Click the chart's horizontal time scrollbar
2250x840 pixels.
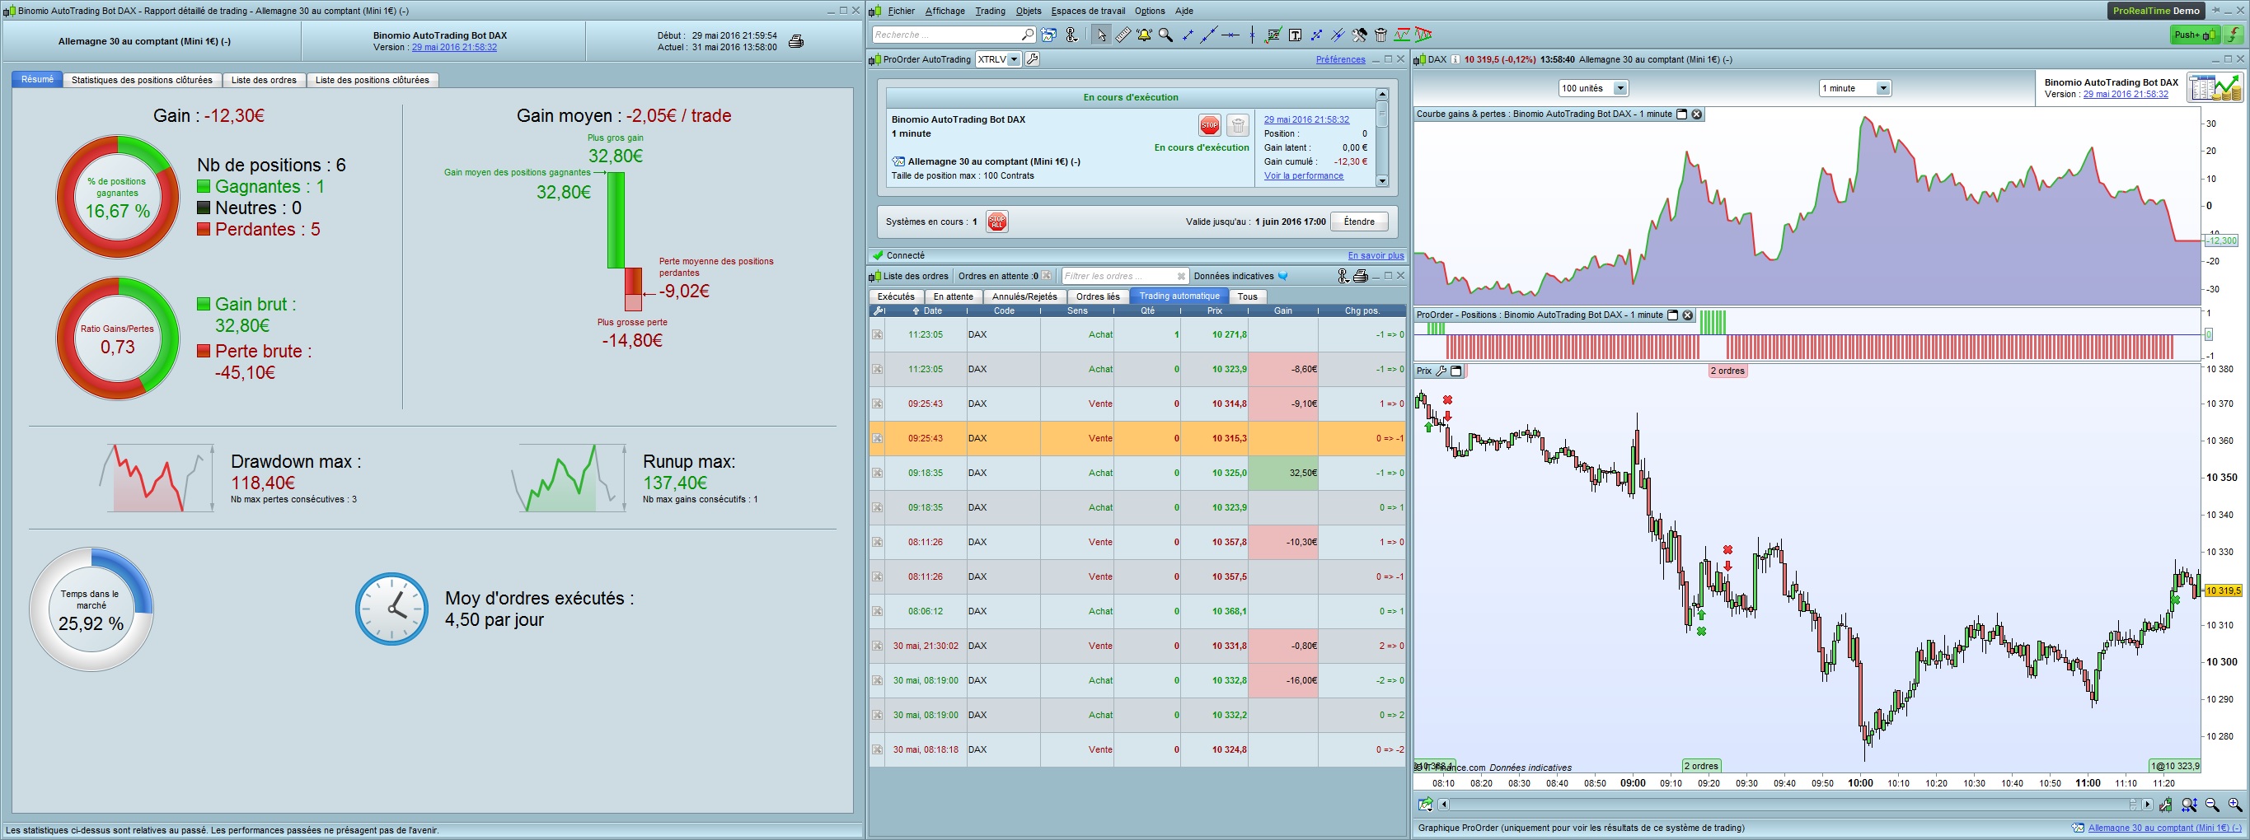pos(1791,805)
